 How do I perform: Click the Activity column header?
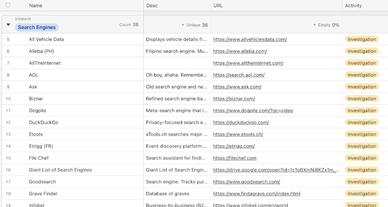pos(353,6)
